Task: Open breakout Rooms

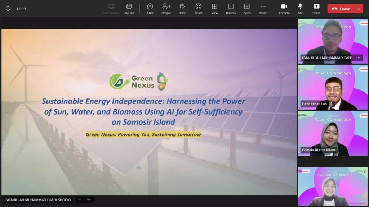Action: (x=231, y=9)
